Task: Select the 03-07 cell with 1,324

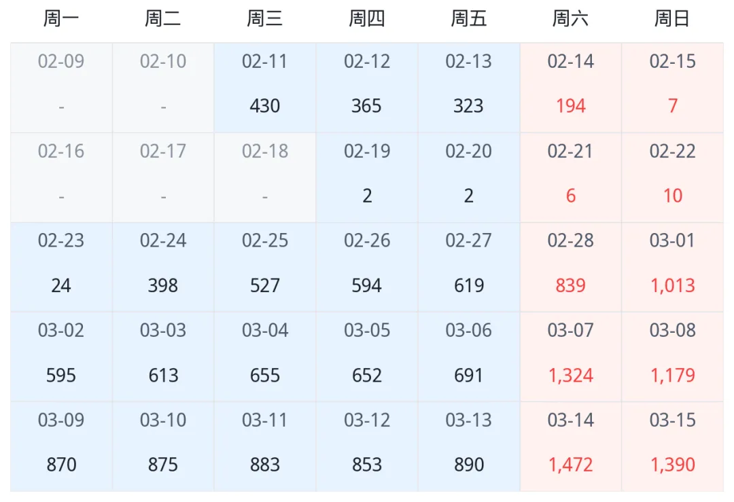Action: click(x=571, y=357)
